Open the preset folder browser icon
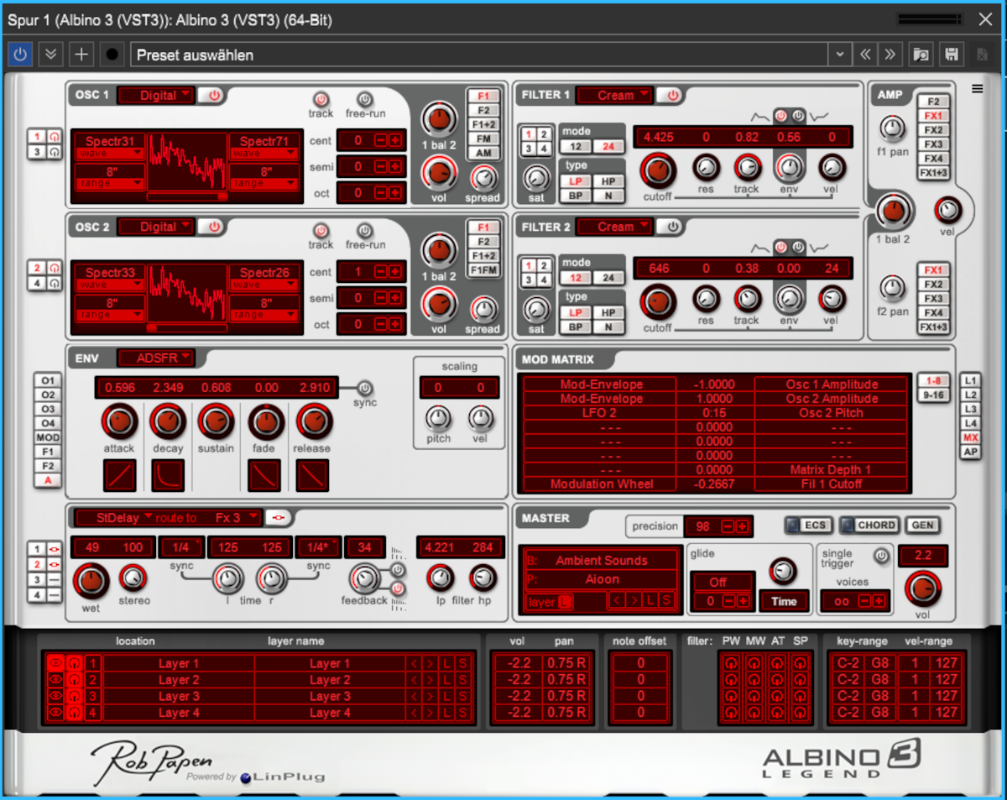The image size is (1007, 800). pos(921,55)
